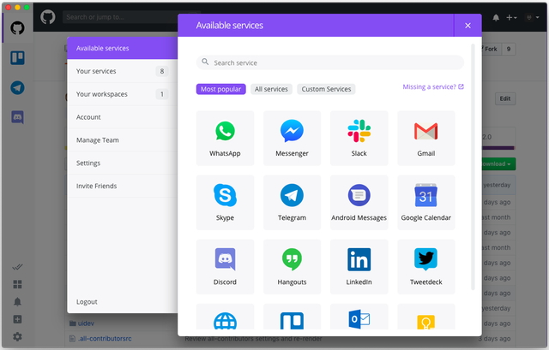Open settings gear in sidebar
Screen dimensions: 549x350
(x=17, y=336)
